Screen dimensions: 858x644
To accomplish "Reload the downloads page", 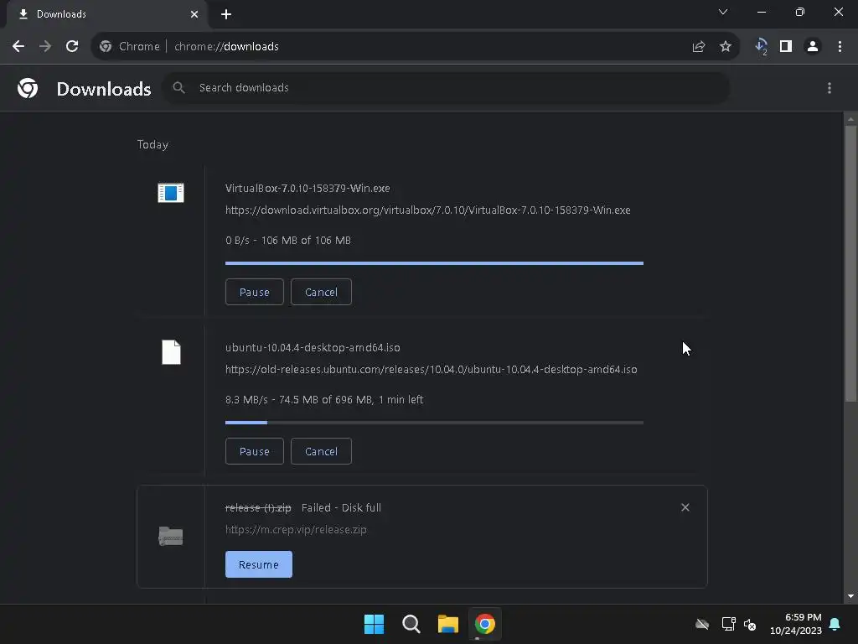I will [72, 47].
